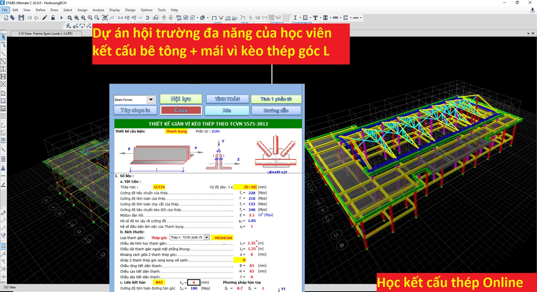Click the pencil Refresh icon

45,18
